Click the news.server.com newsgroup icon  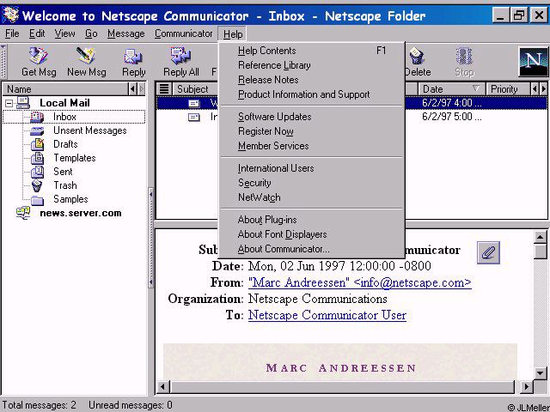[x=23, y=213]
